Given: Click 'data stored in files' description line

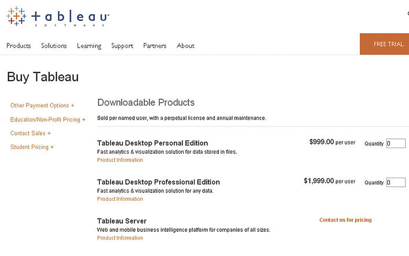Looking at the screenshot, I should coord(167,152).
